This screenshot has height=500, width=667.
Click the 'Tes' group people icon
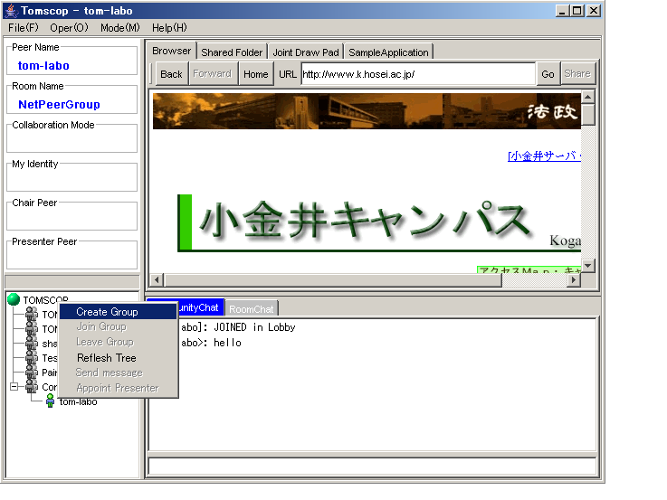tap(32, 358)
